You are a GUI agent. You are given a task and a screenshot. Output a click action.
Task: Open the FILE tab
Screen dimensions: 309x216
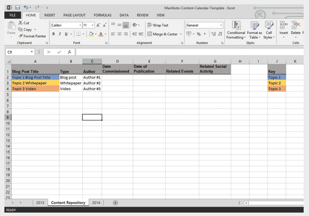pos(13,15)
